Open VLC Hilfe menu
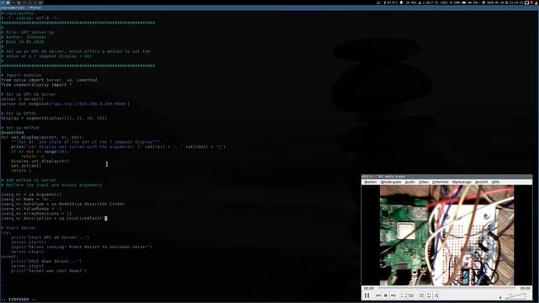 click(x=495, y=182)
